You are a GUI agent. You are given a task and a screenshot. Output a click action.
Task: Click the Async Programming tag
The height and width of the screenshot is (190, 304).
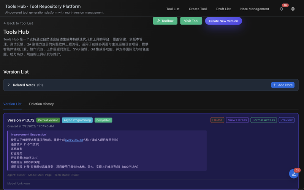point(77,120)
